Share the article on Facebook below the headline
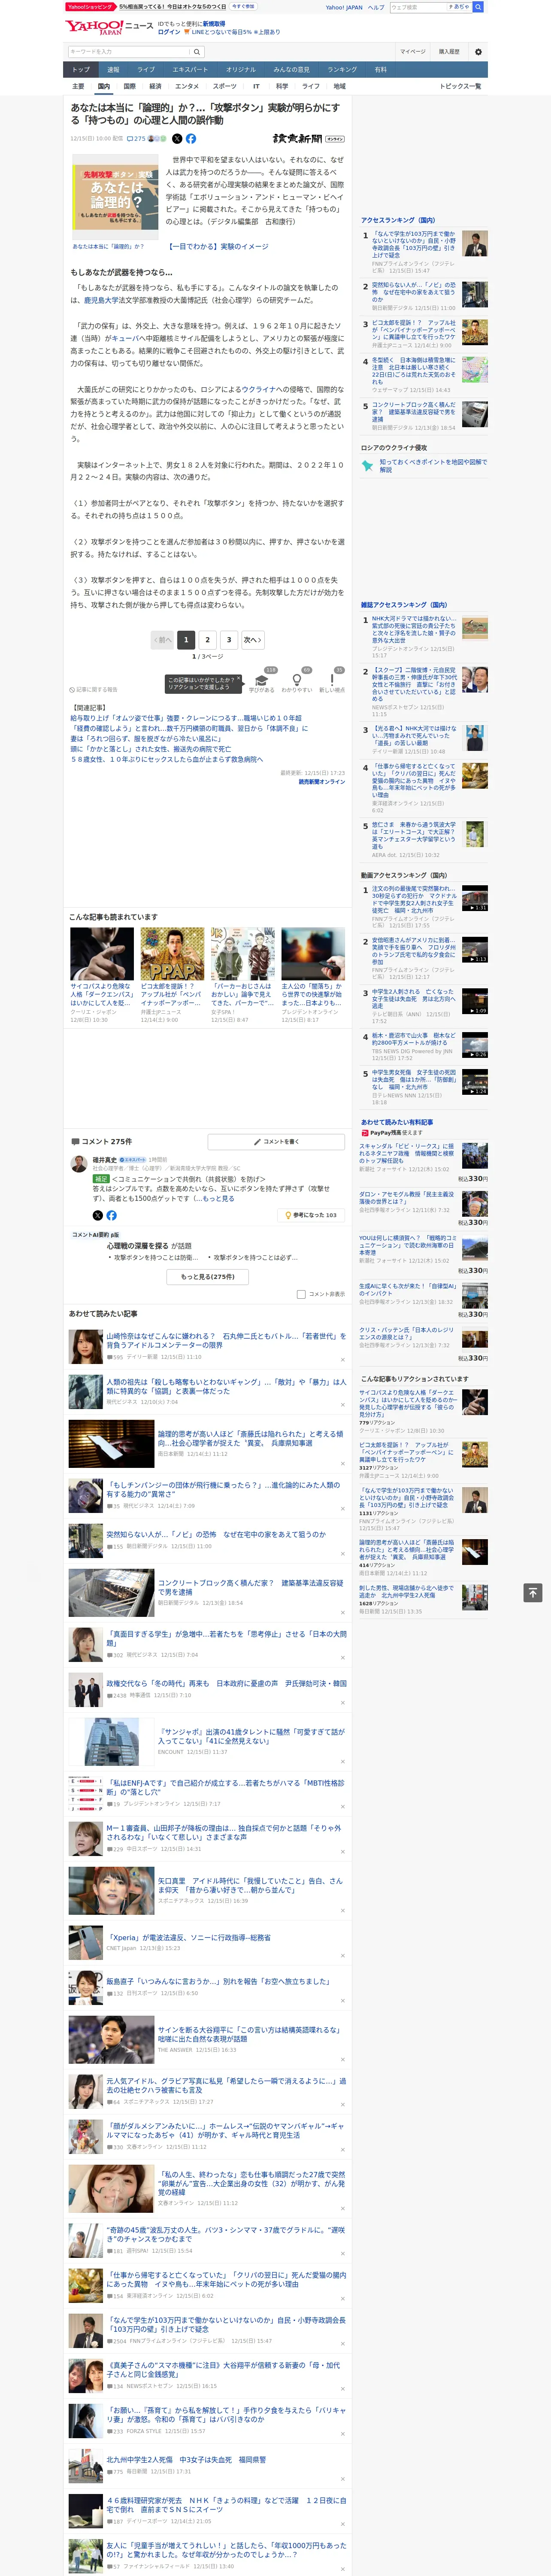The width and height of the screenshot is (551, 2576). (191, 139)
